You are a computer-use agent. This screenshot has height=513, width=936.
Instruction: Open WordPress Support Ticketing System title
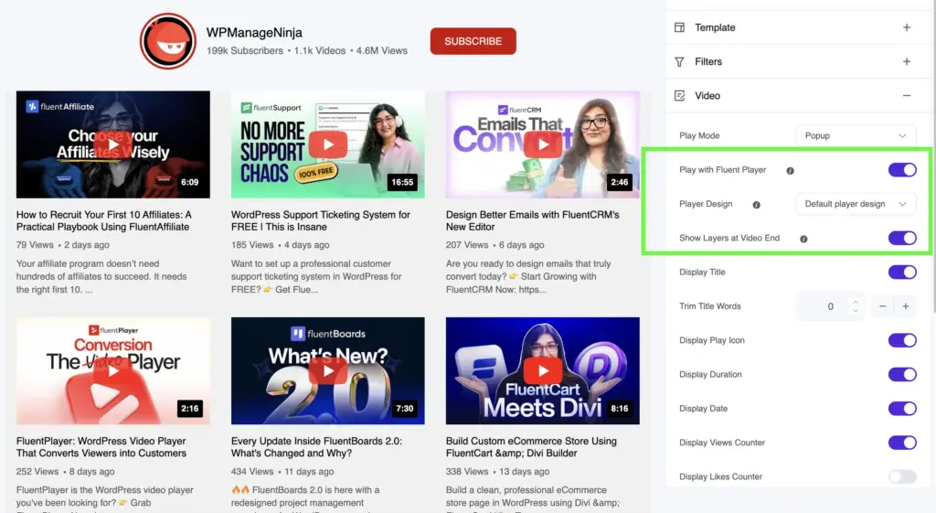click(x=321, y=220)
